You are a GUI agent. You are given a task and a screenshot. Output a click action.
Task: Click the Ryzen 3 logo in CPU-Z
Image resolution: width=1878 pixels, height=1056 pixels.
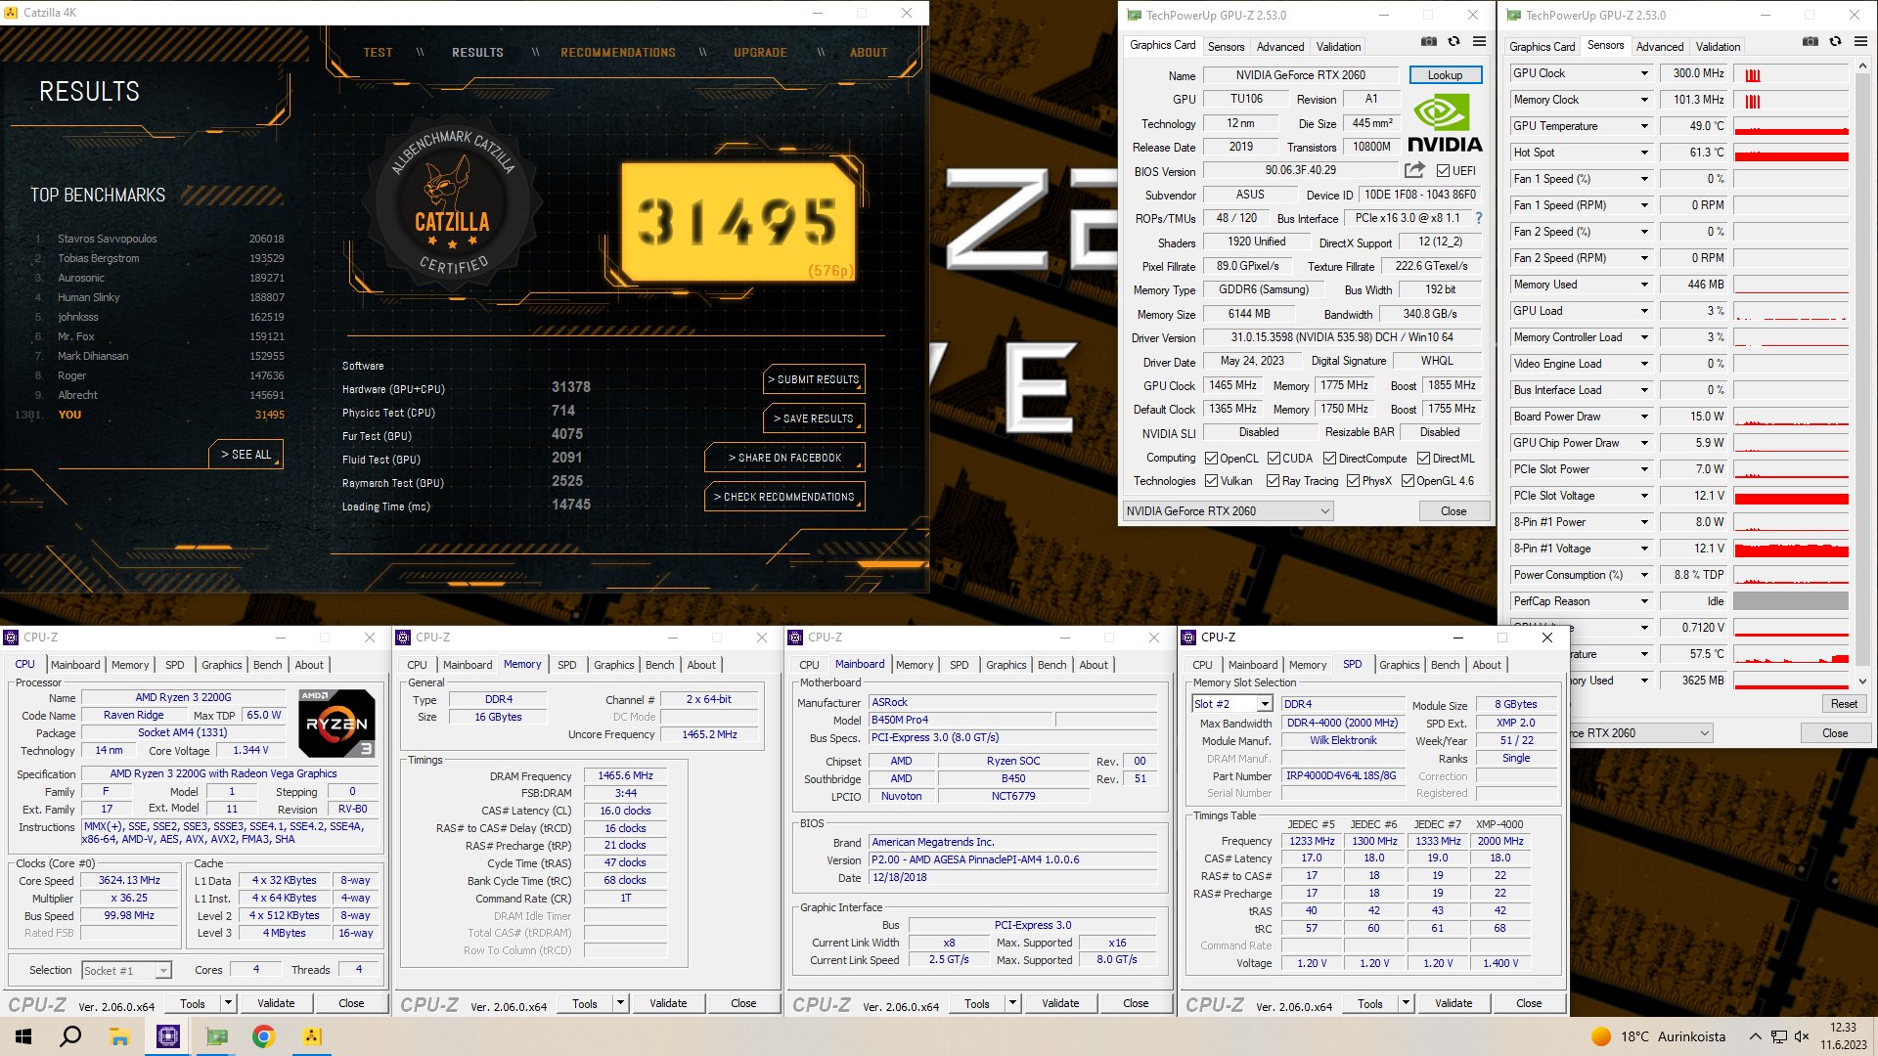click(336, 724)
